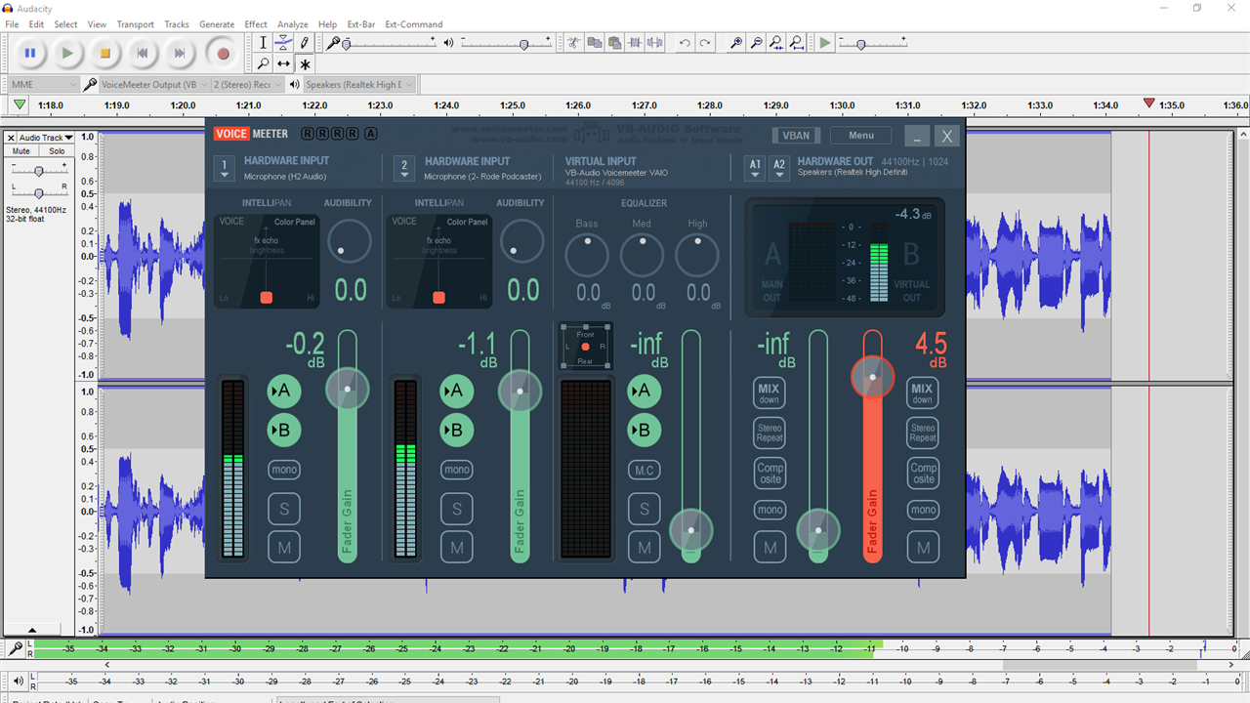Click the Pause button in Audacity

[29, 54]
